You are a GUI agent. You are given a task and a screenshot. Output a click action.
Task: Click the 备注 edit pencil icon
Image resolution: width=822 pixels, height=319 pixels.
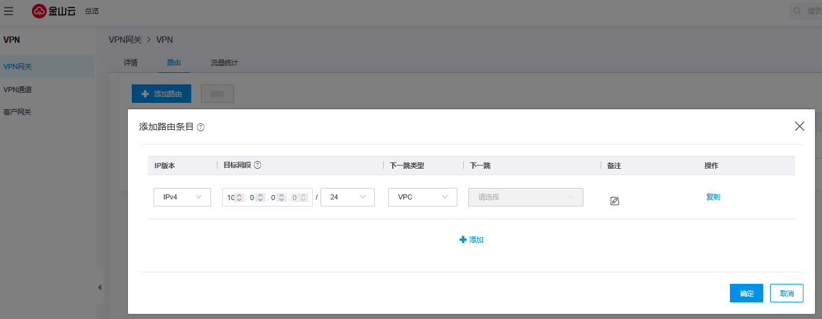(x=615, y=201)
